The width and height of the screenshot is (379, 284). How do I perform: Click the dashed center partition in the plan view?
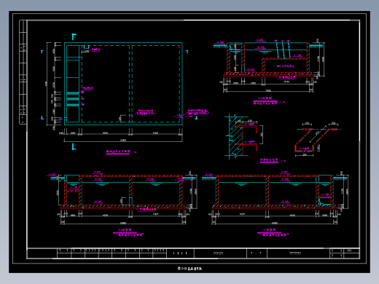click(130, 84)
